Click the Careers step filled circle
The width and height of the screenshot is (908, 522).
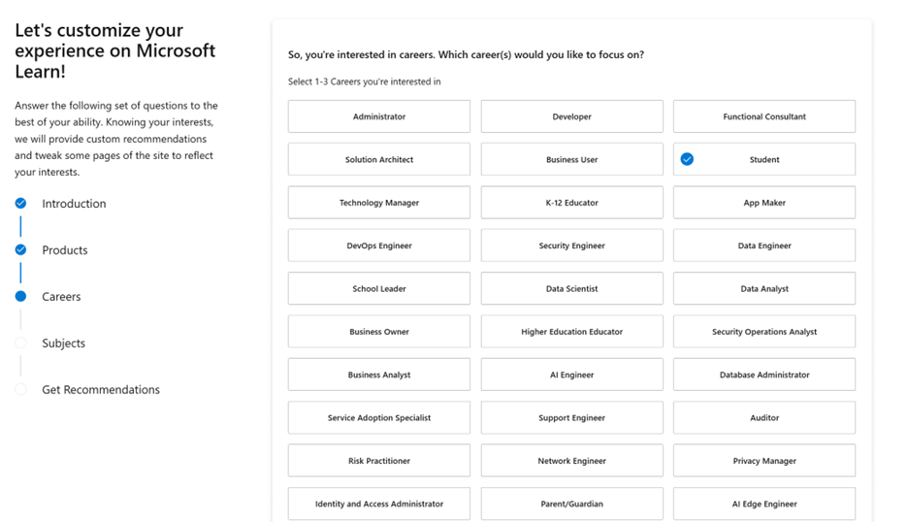pyautogui.click(x=20, y=296)
